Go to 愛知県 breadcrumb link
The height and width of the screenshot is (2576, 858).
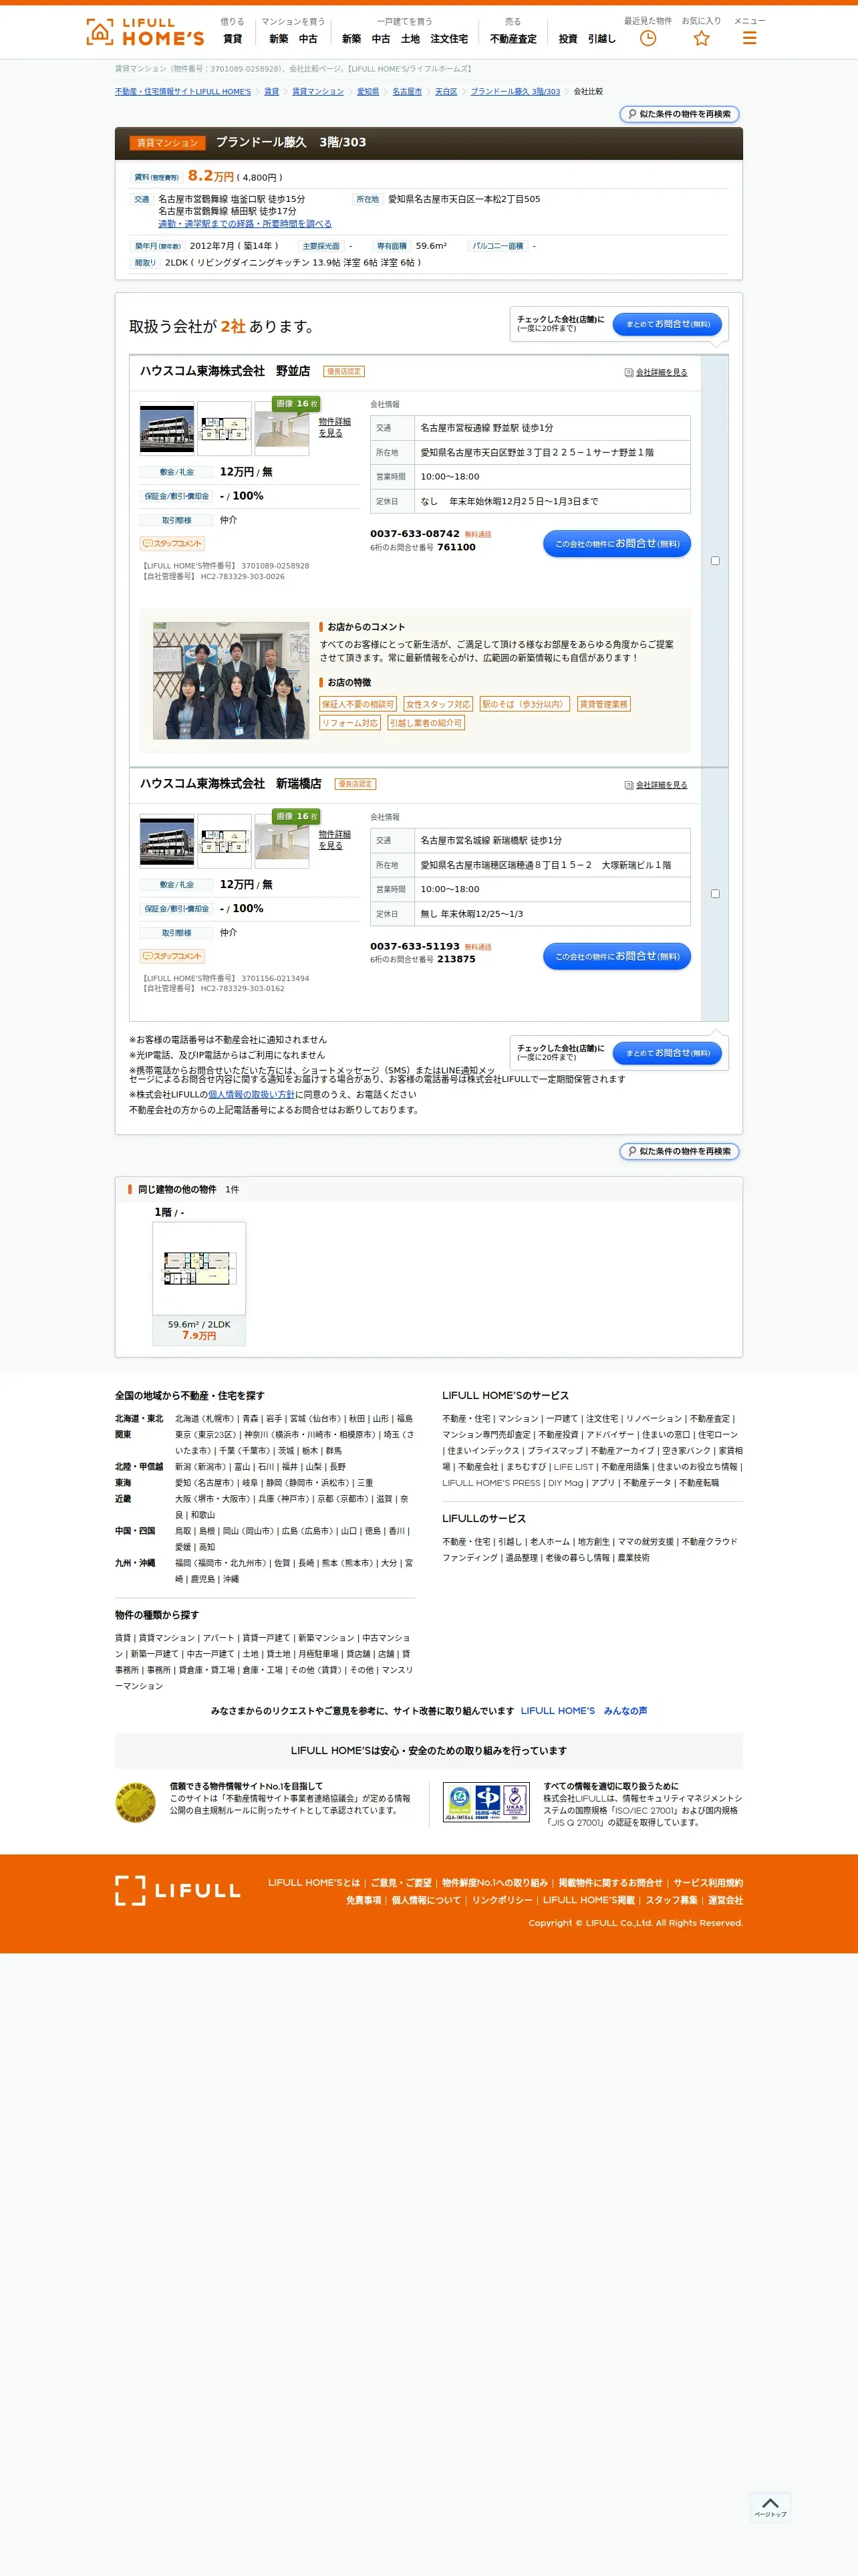(369, 92)
